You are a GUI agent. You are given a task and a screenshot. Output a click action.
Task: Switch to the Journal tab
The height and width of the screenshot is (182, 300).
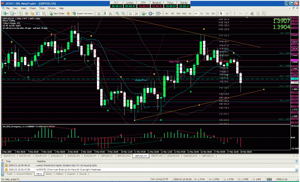(x=83, y=174)
